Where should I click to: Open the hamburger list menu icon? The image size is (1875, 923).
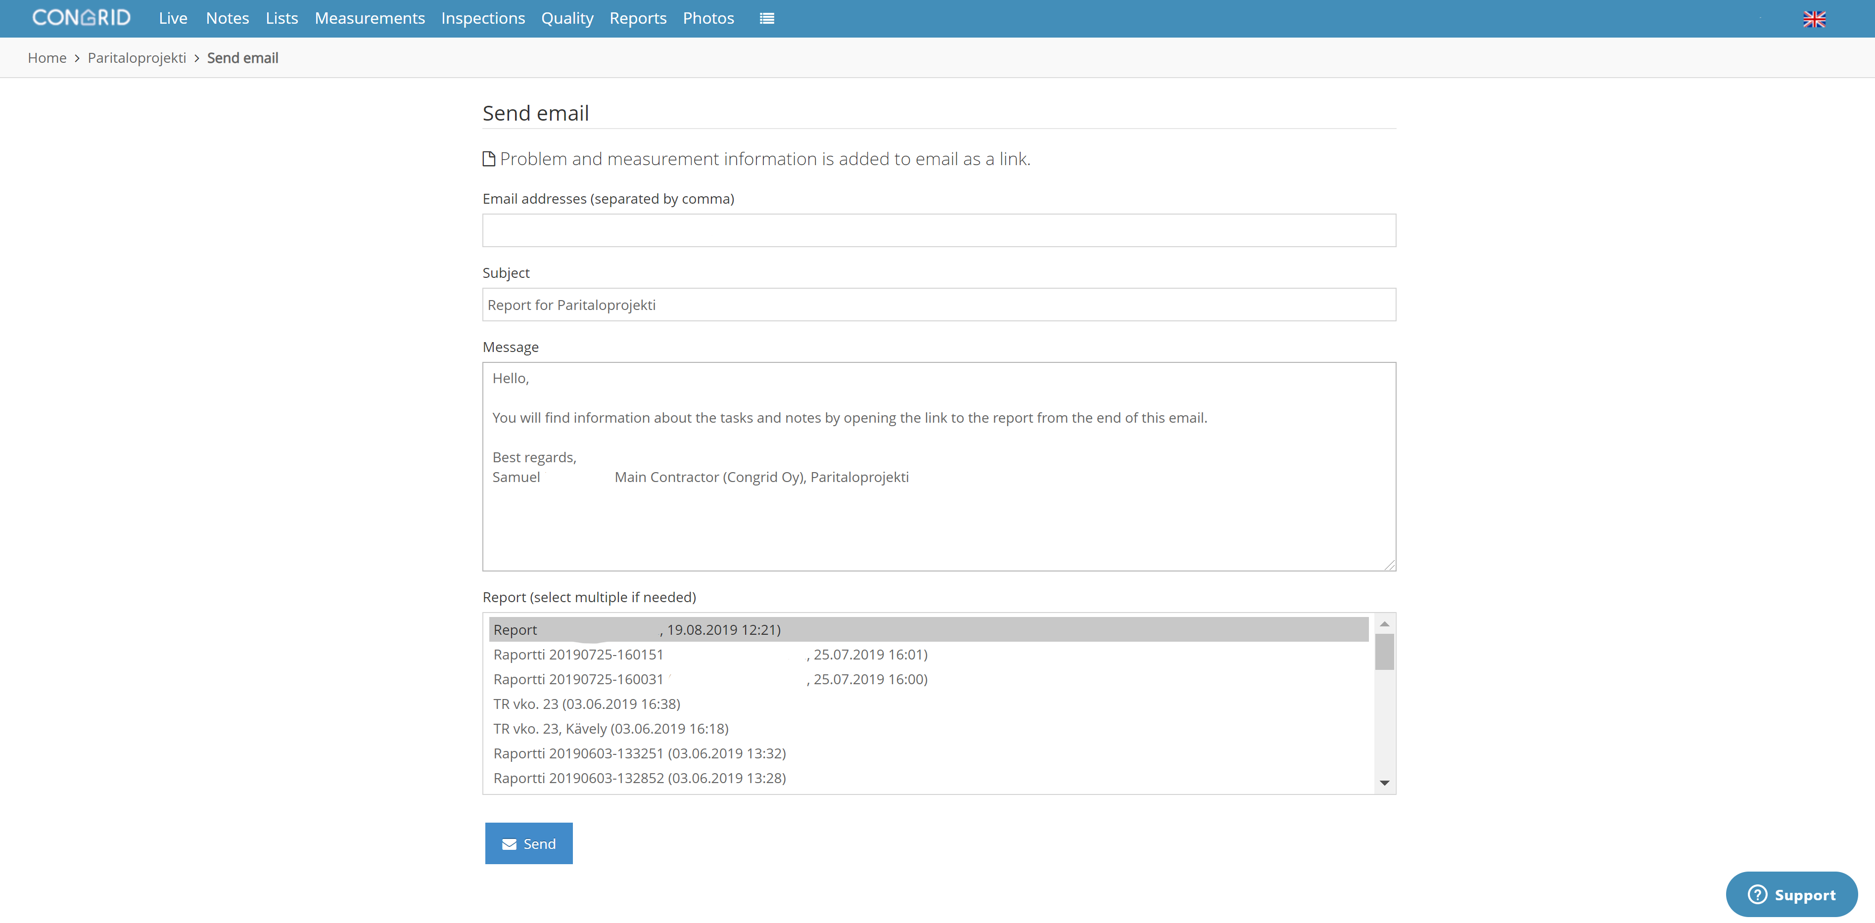point(766,18)
